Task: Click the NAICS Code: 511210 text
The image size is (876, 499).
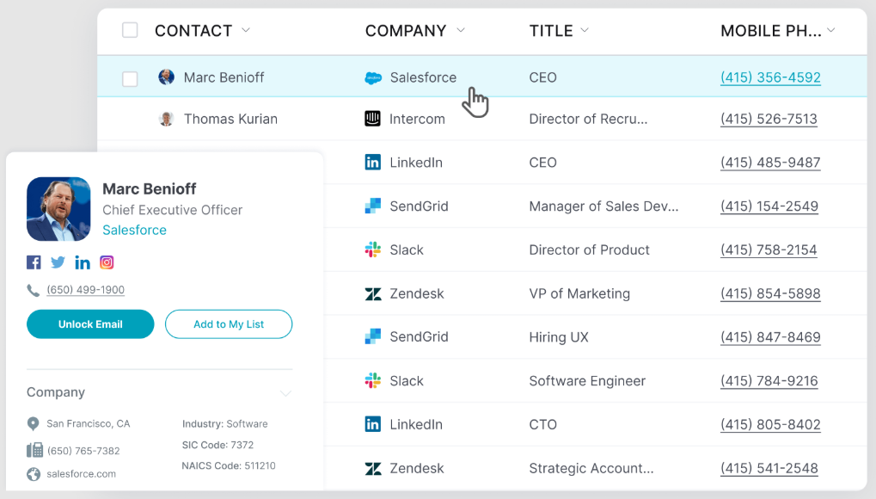Action: (229, 465)
